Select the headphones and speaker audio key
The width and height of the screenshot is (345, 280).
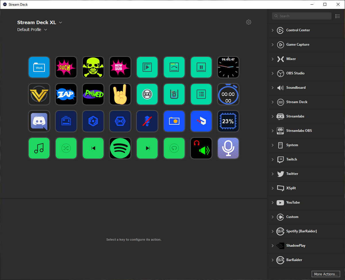coord(201,148)
